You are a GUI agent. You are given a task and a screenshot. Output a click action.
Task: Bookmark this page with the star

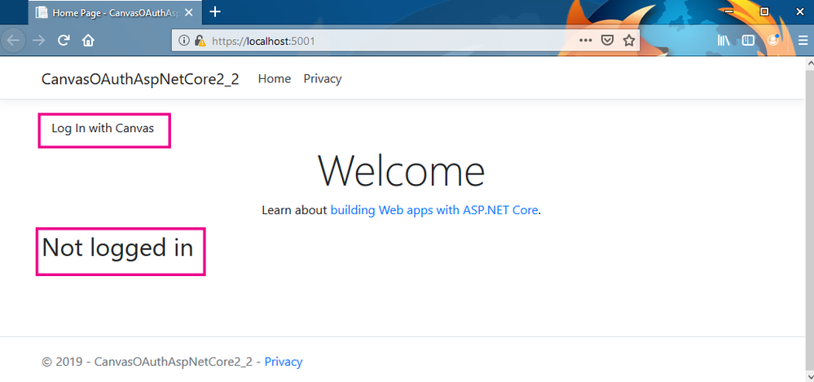[629, 41]
